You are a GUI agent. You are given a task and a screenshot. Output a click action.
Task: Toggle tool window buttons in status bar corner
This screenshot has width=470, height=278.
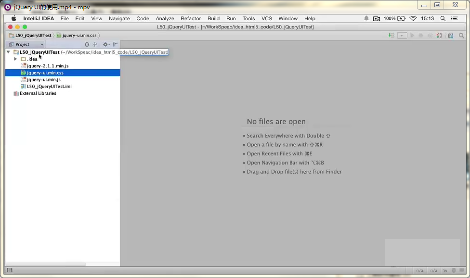tap(10, 270)
